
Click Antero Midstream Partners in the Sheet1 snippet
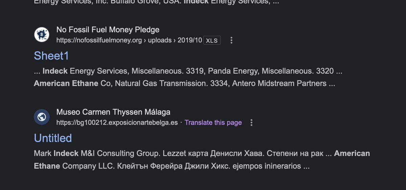tap(279, 83)
